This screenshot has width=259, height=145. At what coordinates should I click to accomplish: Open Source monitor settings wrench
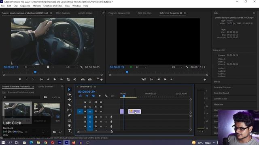pos(81,67)
